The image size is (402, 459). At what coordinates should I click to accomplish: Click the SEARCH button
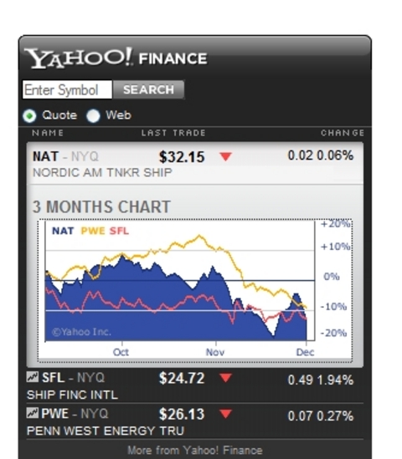coord(148,89)
